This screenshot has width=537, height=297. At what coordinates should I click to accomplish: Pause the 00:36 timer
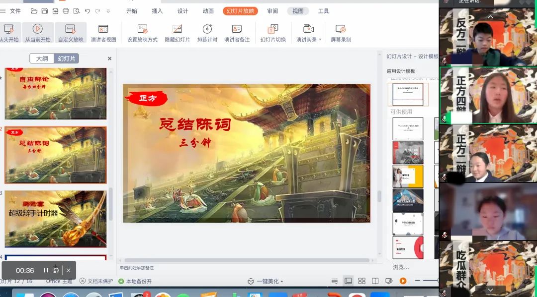46,270
